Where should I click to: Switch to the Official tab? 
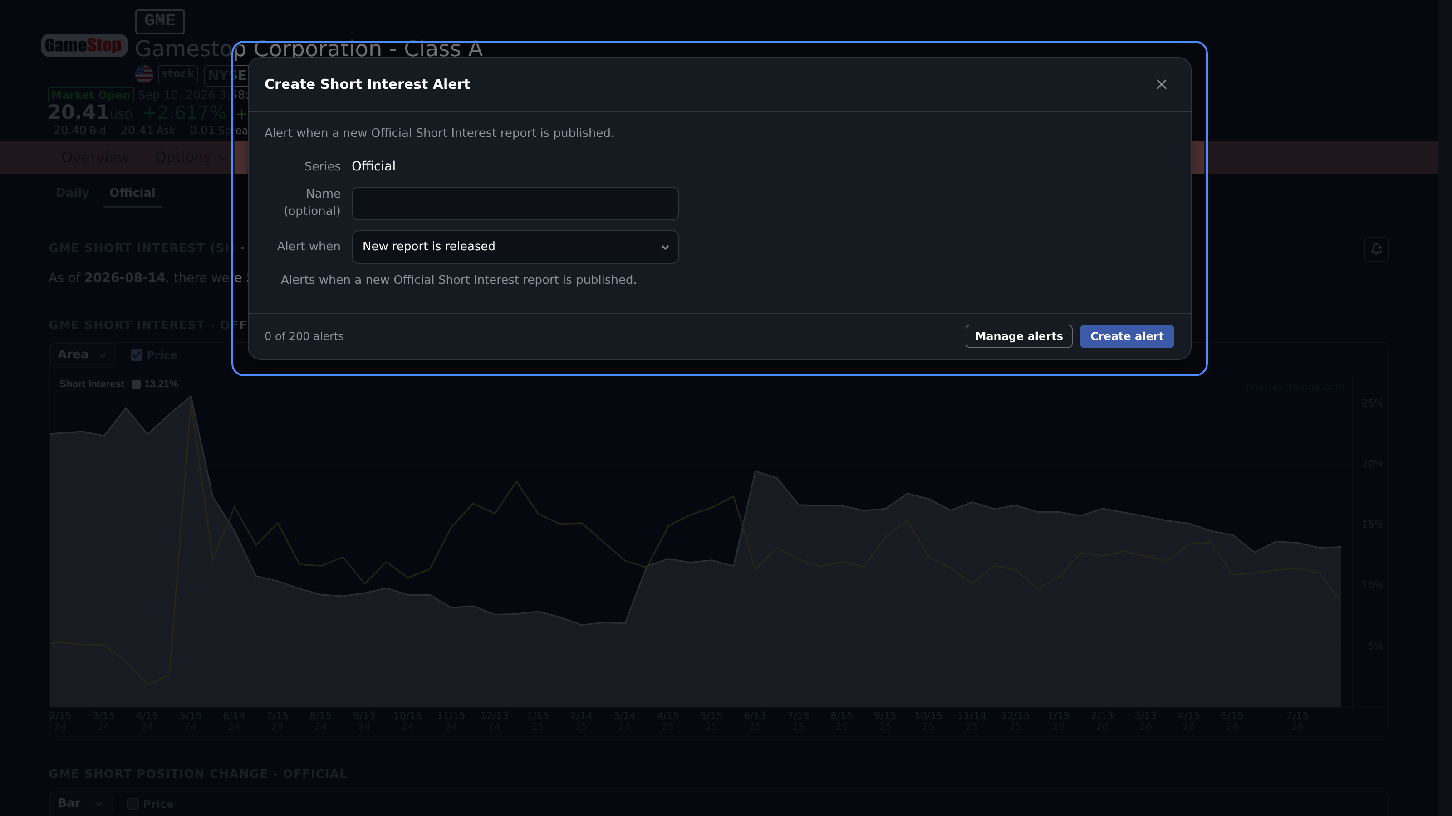[x=132, y=193]
